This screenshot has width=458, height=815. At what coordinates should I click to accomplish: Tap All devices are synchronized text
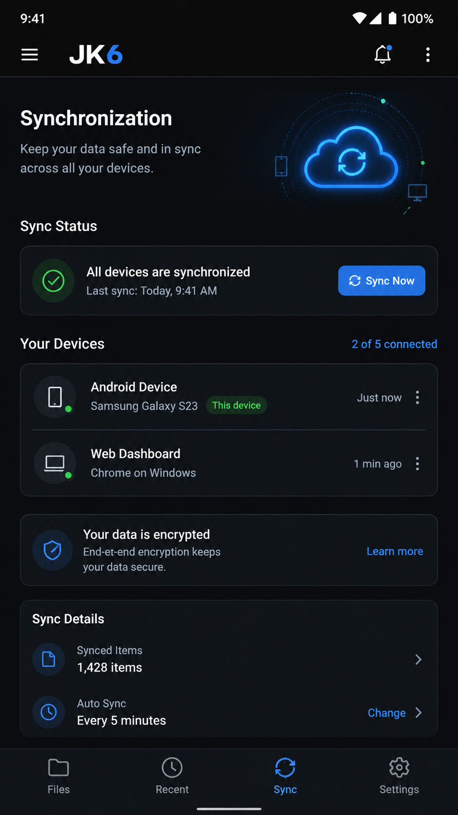coord(168,272)
